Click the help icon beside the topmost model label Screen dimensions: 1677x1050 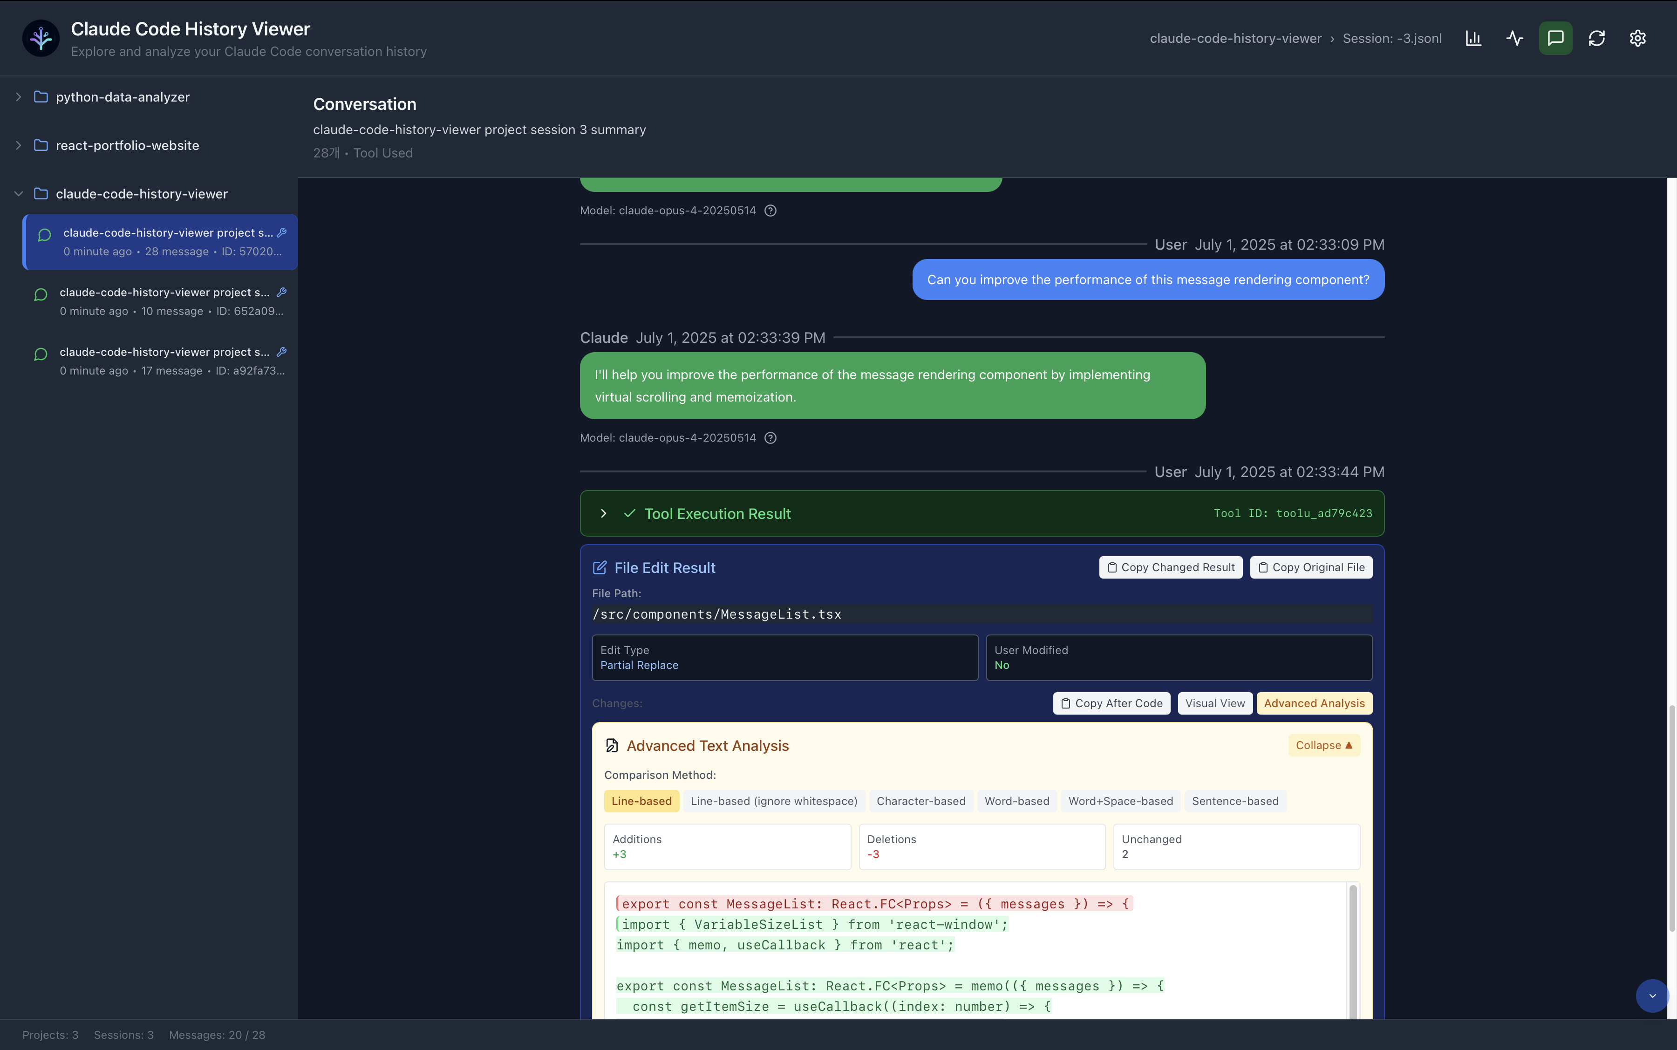tap(770, 211)
